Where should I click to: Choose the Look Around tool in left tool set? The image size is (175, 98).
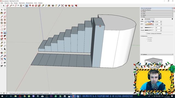[5, 63]
